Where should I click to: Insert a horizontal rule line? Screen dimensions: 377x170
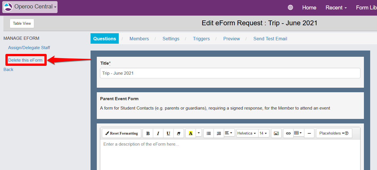(x=309, y=133)
